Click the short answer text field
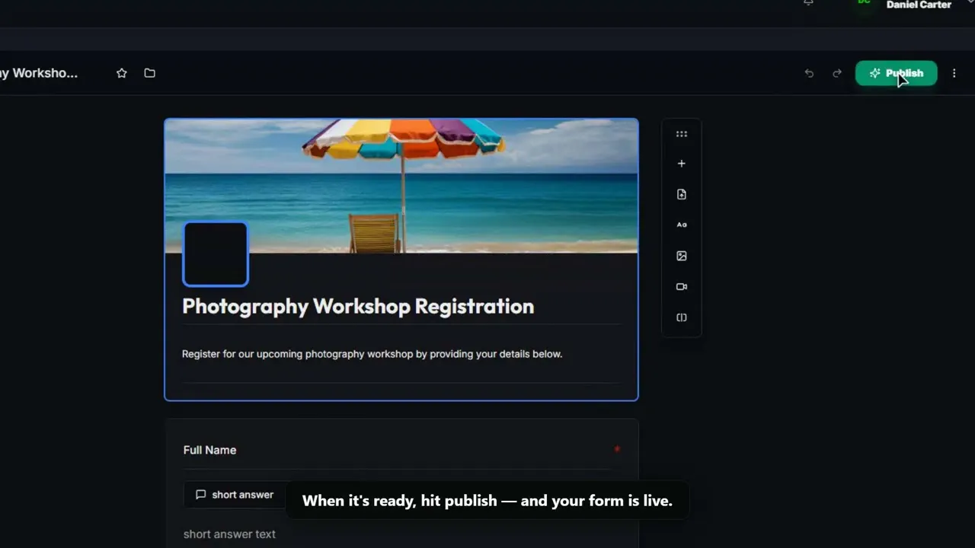Viewport: 975px width, 548px height. 229,534
